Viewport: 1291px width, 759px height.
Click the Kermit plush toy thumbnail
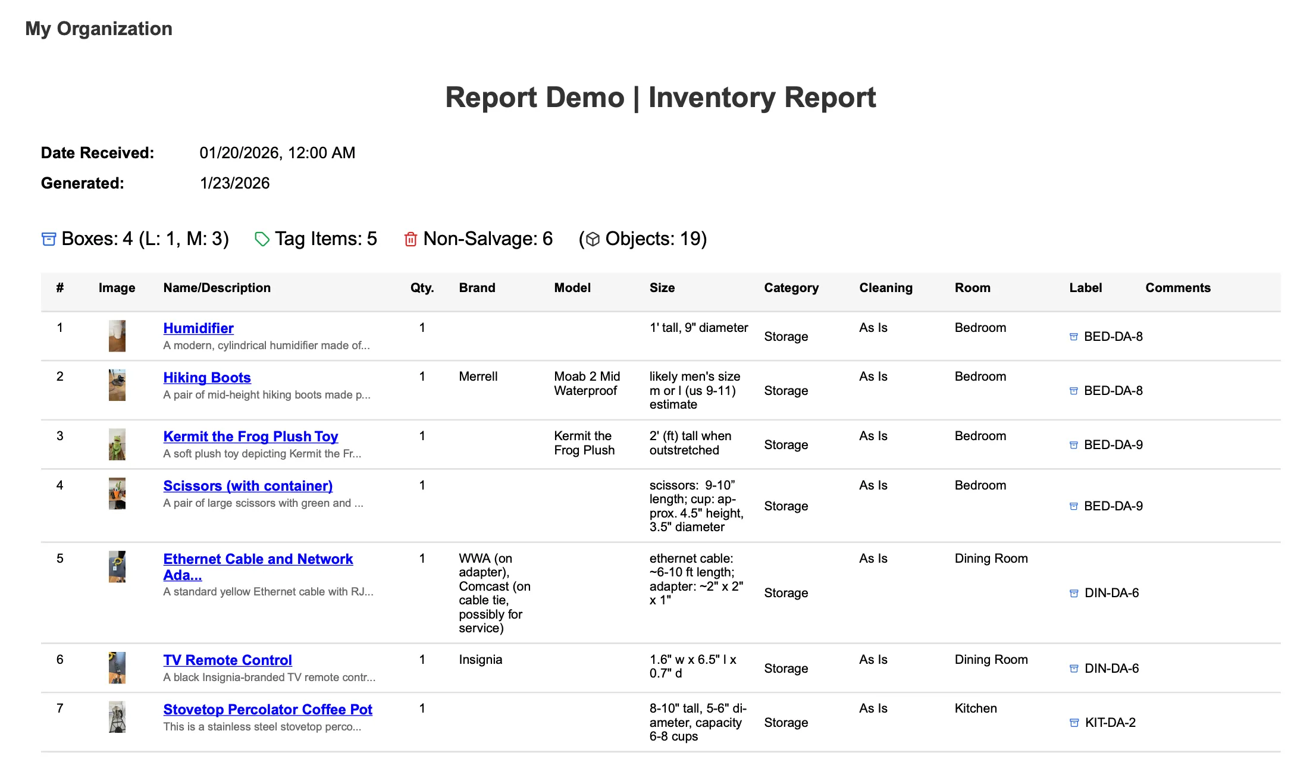tap(117, 444)
